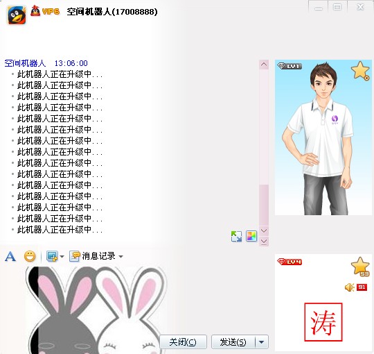This screenshot has width=374, height=354.
Task: Click the star icon on LV1 avatar
Action: click(x=360, y=71)
